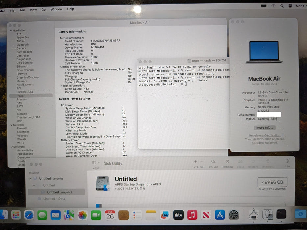Screen dimensions: 307x230
Task: Open Freeform app in dock
Action: pos(165,215)
